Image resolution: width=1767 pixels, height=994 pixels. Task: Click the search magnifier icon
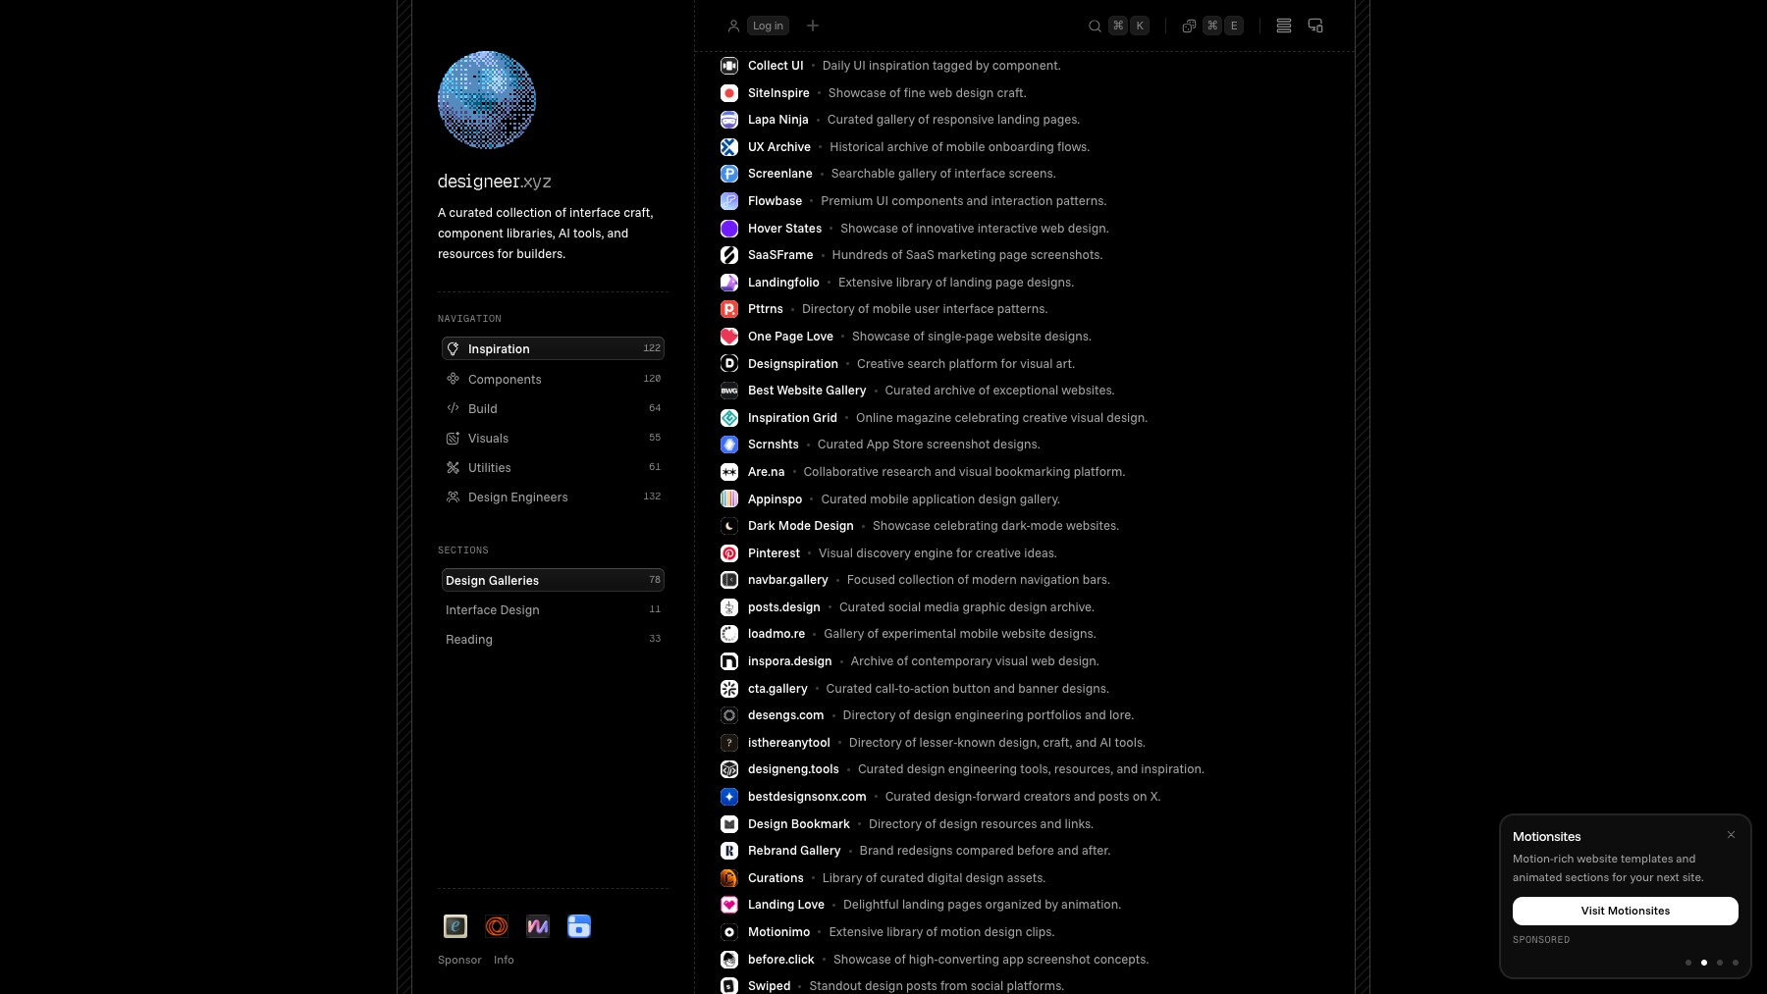point(1095,26)
